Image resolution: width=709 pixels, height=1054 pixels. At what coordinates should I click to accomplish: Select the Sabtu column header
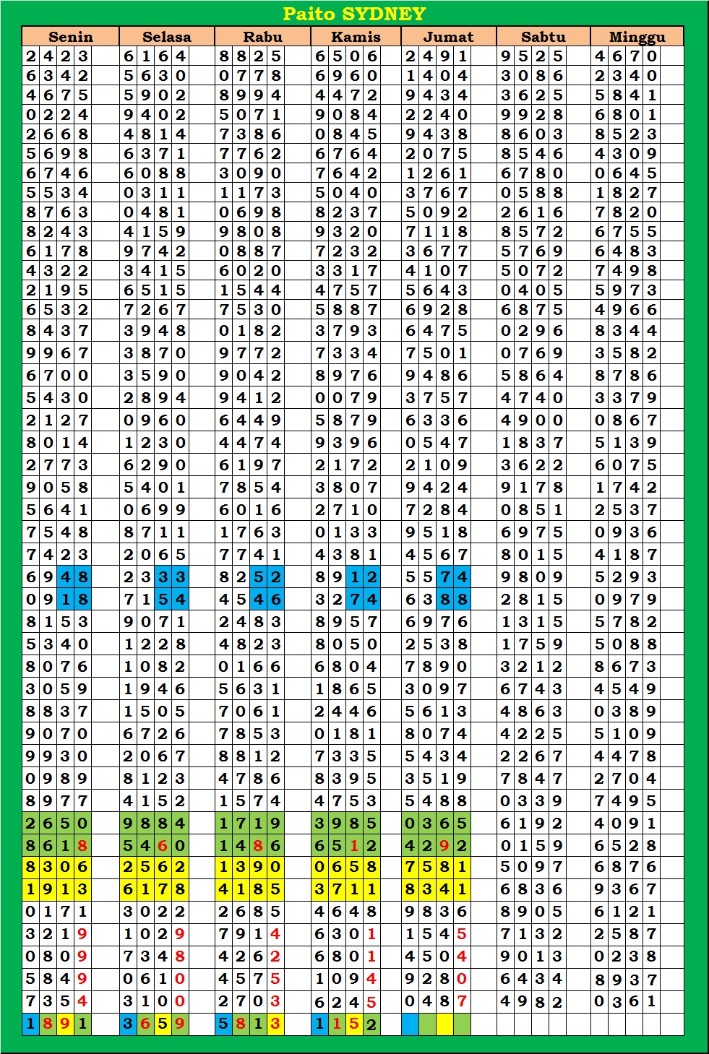[543, 37]
